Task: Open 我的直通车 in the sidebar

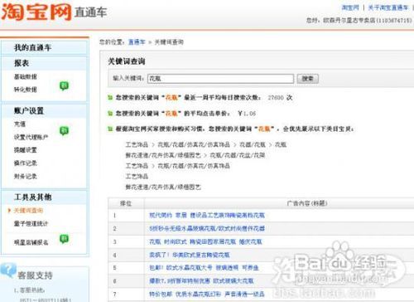Action: pyautogui.click(x=32, y=47)
